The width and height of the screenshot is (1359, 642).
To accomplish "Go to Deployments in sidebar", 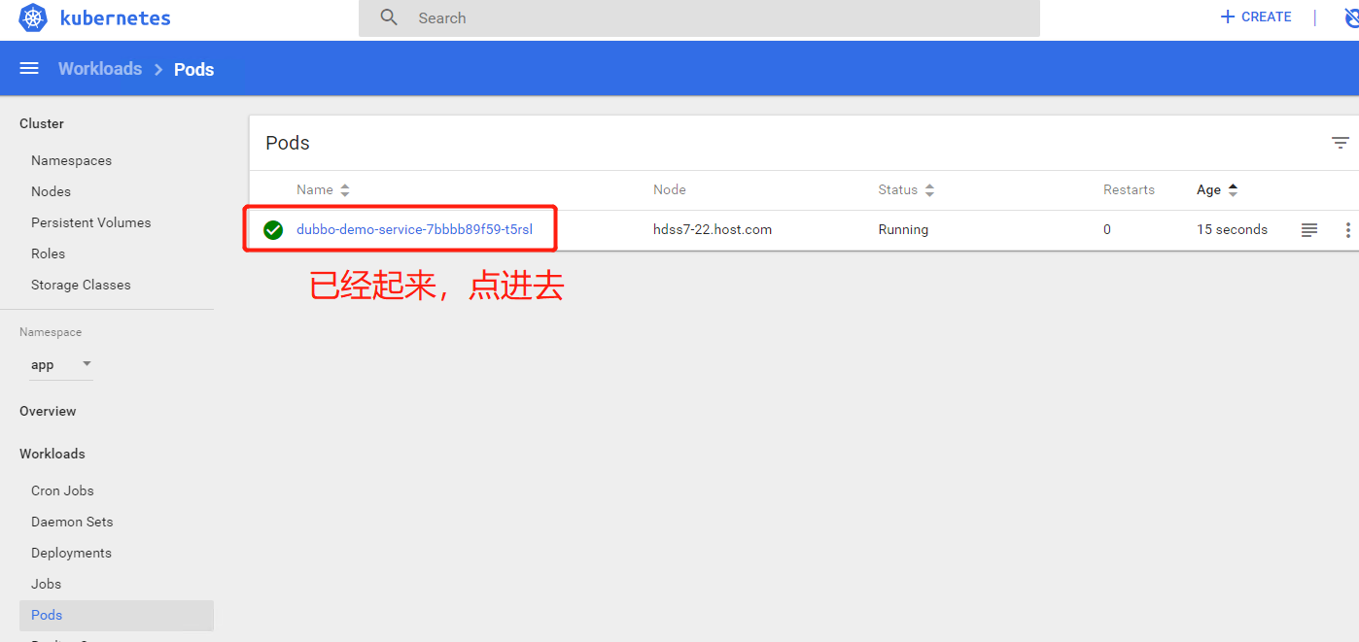I will [71, 553].
